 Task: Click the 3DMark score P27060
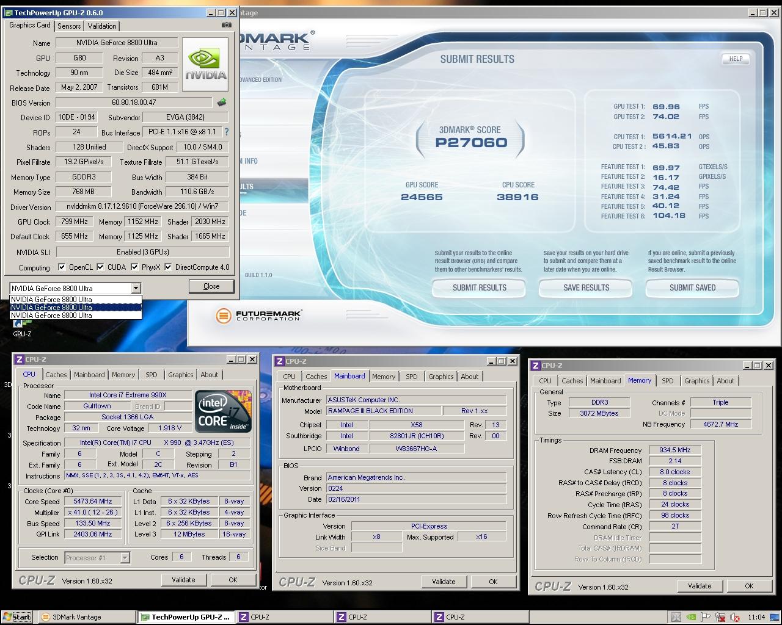(x=471, y=143)
